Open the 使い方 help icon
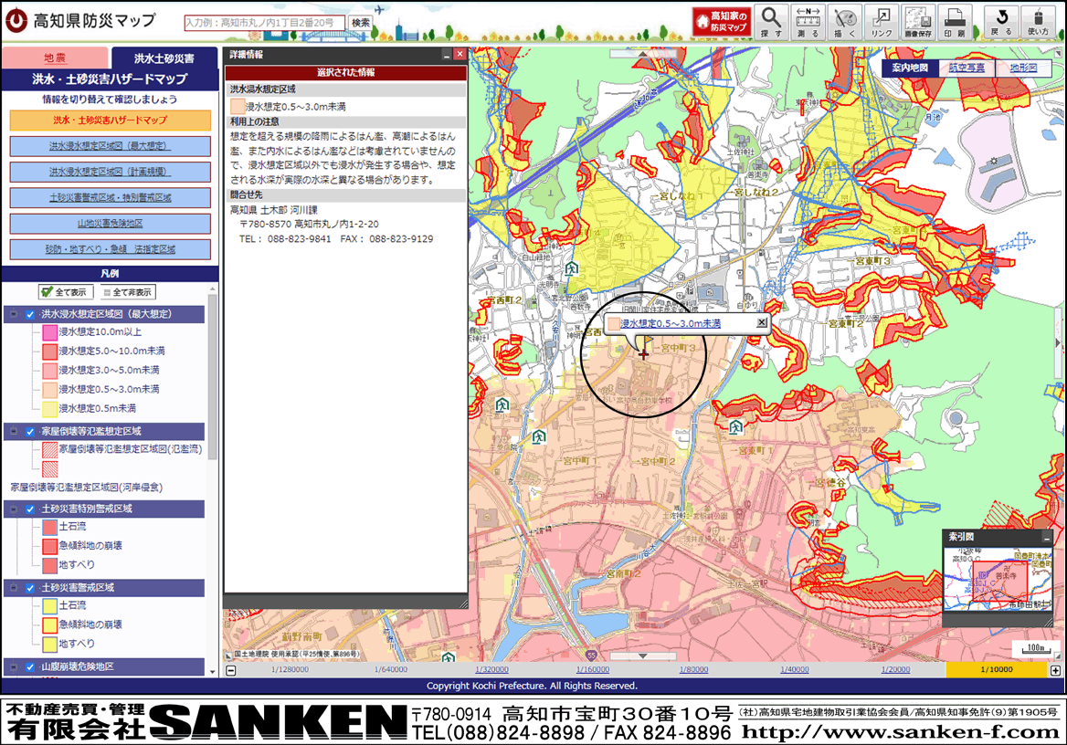The height and width of the screenshot is (745, 1067). point(1039,21)
